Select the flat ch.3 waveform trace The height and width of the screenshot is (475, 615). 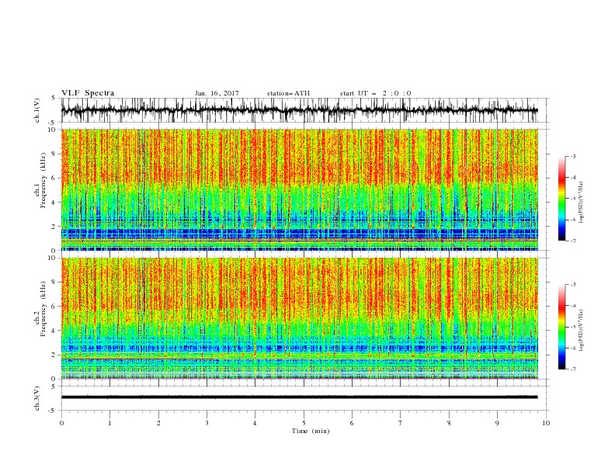point(299,397)
